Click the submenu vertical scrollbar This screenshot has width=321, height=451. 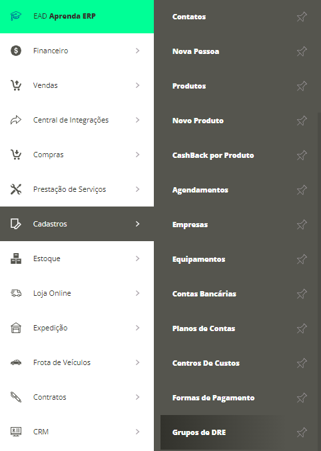point(319,280)
